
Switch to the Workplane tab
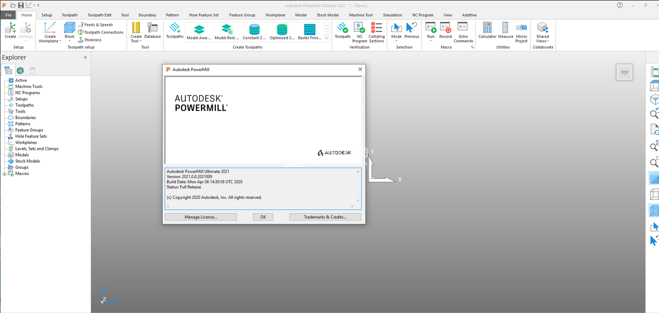(x=275, y=15)
